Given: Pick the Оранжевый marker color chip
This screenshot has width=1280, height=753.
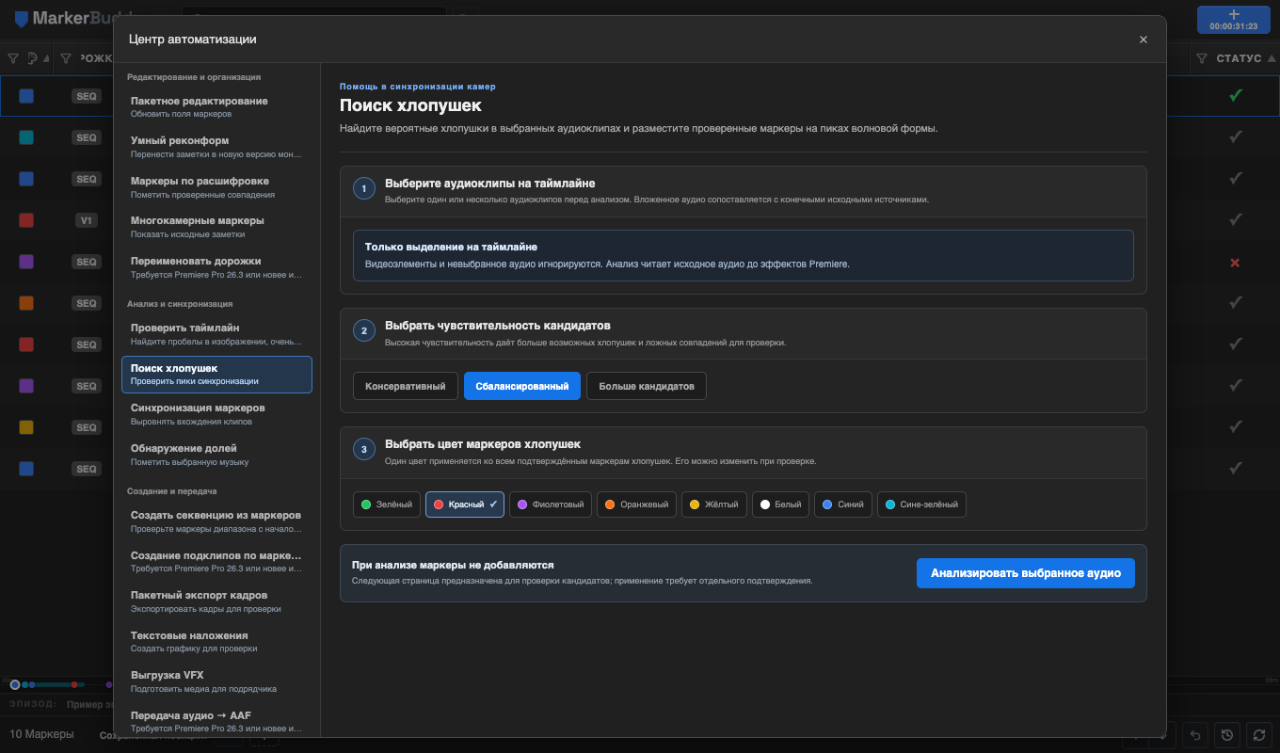Looking at the screenshot, I should coord(636,505).
